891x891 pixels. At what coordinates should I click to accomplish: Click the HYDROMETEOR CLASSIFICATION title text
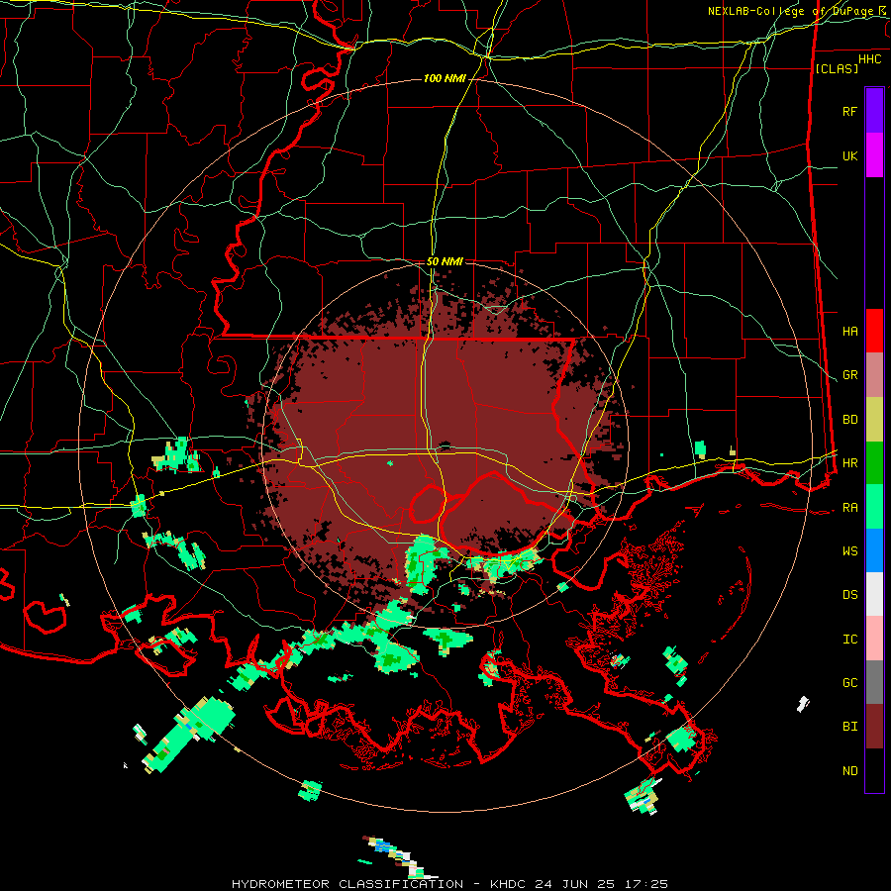click(347, 884)
